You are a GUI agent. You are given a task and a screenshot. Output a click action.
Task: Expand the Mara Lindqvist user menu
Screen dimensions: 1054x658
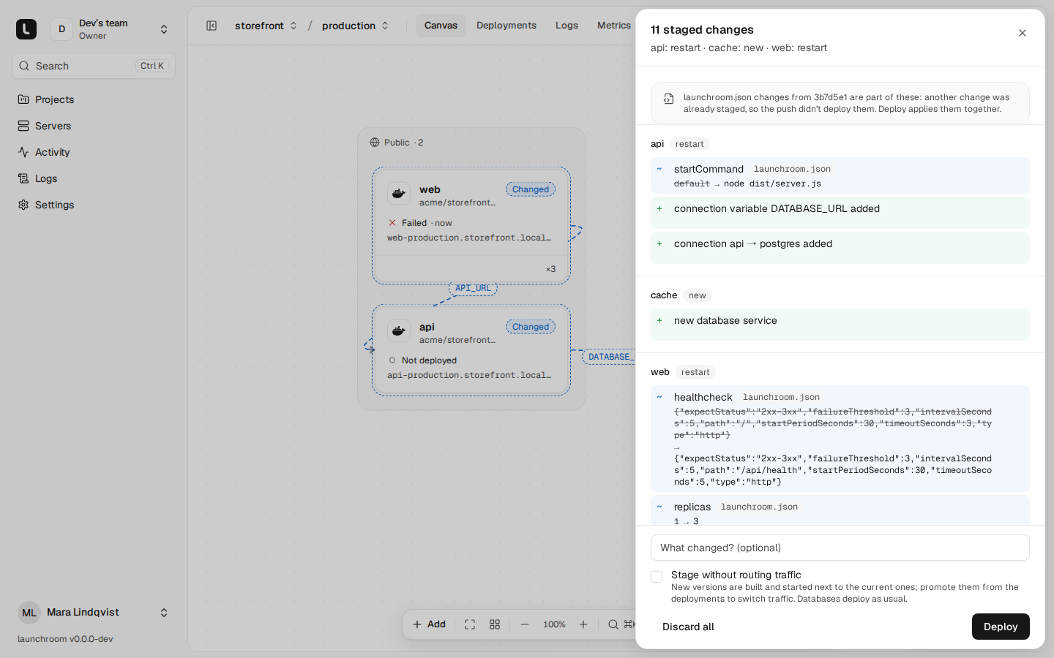pos(94,613)
